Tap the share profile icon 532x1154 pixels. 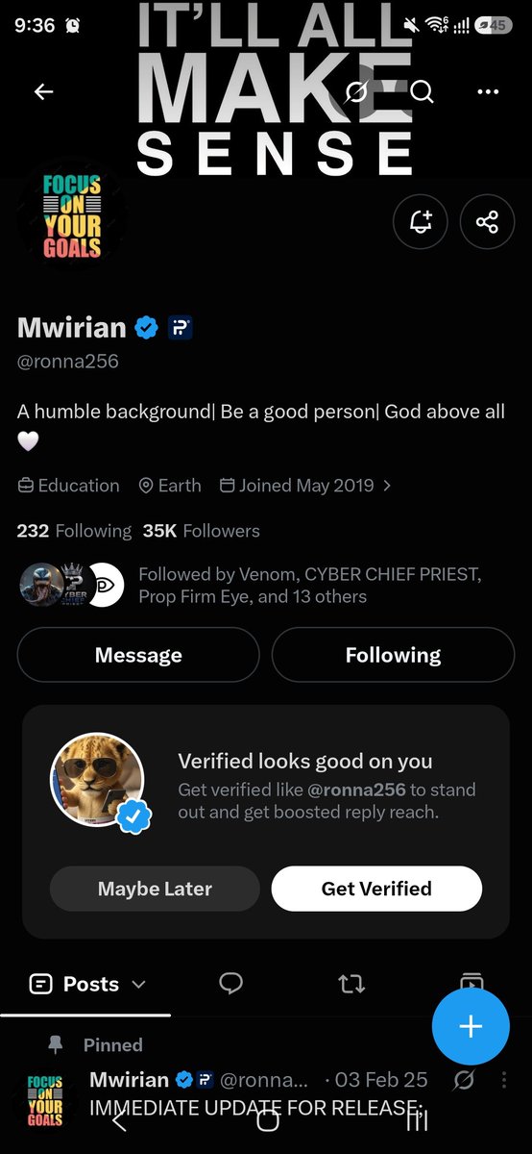point(488,223)
